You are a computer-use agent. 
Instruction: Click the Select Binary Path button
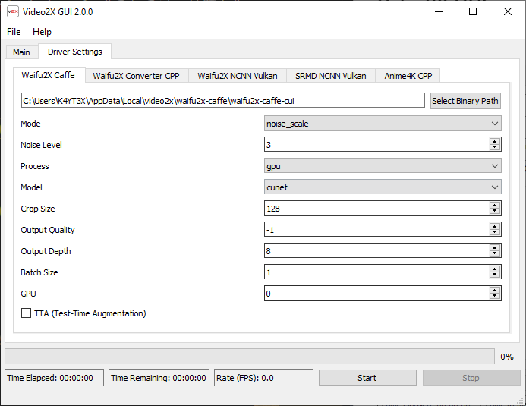pyautogui.click(x=465, y=101)
